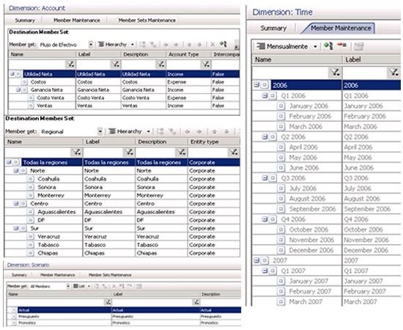Open the Mensualmente view dropdown
The image size is (403, 330).
pyautogui.click(x=315, y=46)
